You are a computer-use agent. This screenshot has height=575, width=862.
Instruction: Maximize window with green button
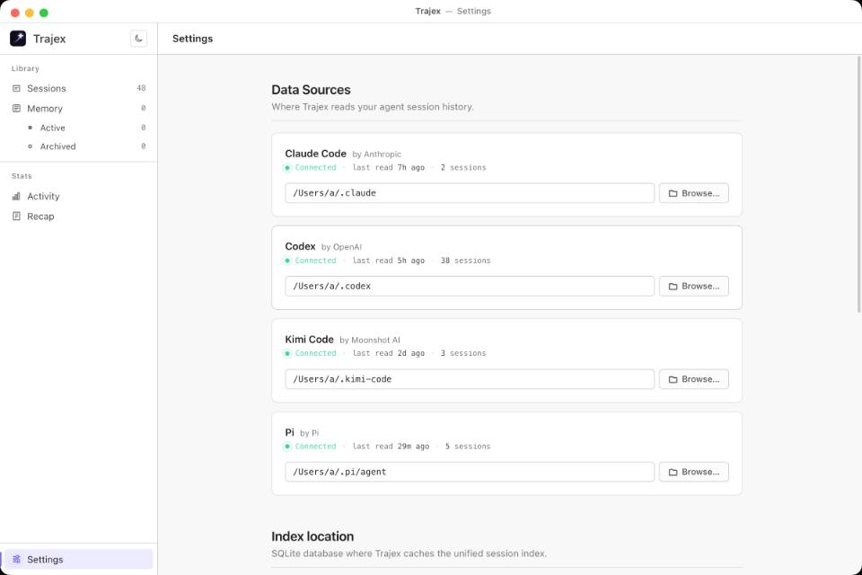coord(44,13)
